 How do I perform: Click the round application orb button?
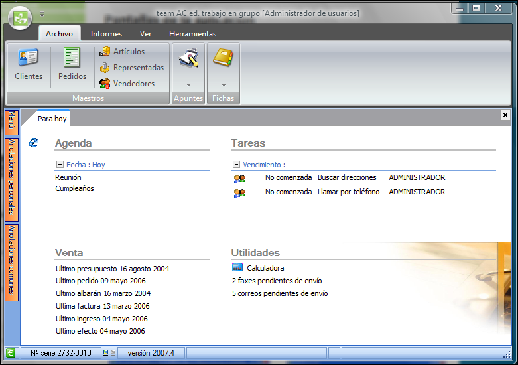point(20,17)
